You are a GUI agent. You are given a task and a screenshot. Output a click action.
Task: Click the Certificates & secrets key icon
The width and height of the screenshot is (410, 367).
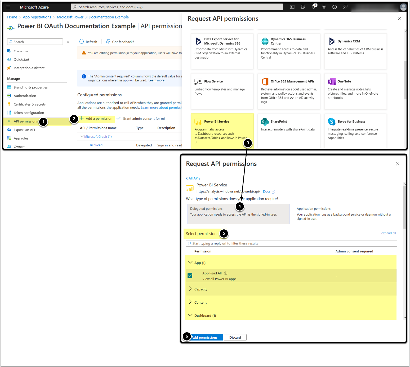point(9,104)
